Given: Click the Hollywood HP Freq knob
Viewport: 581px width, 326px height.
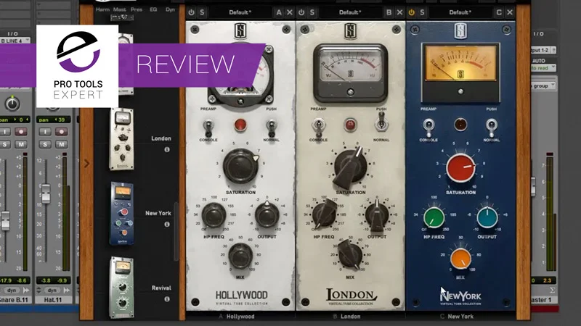Looking at the screenshot, I should click(x=214, y=215).
